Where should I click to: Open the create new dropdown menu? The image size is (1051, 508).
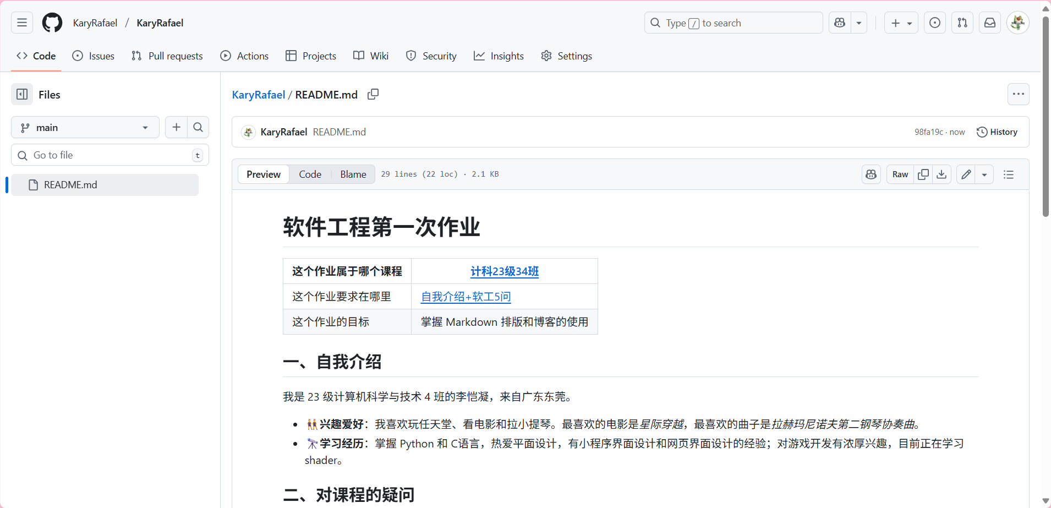[900, 23]
